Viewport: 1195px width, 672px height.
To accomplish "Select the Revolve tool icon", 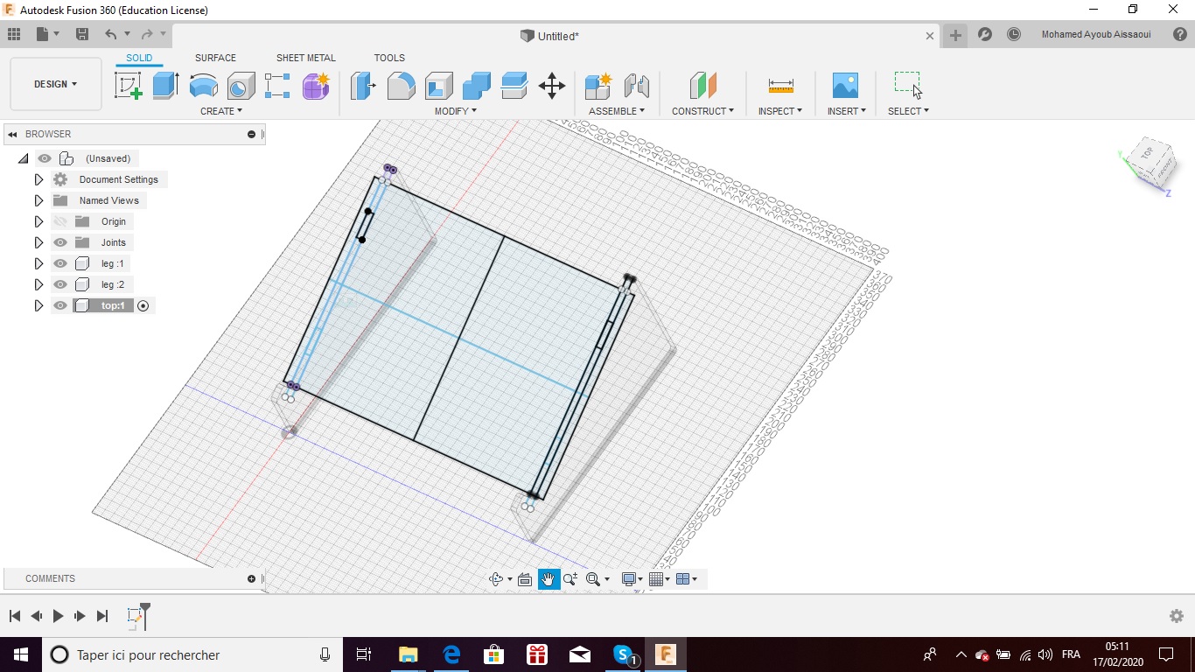I will pos(204,86).
